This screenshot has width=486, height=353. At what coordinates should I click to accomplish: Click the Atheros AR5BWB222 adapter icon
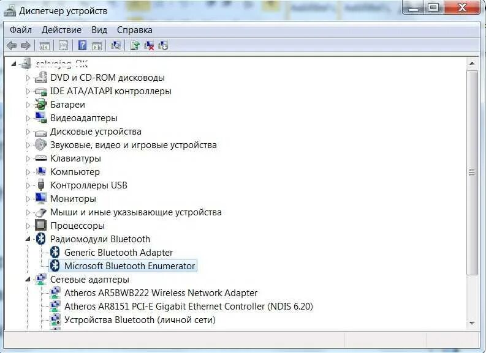[55, 292]
